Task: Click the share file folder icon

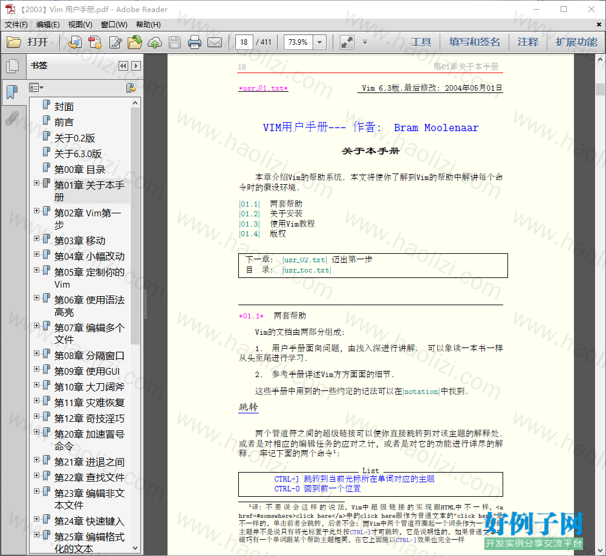Action: (x=135, y=42)
